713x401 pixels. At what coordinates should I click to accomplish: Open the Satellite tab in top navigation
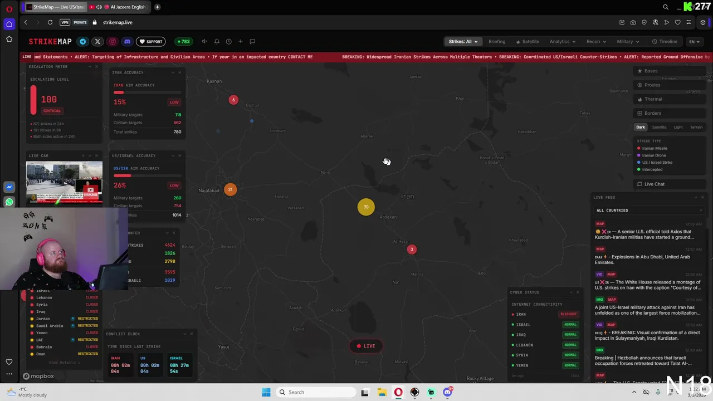point(528,41)
